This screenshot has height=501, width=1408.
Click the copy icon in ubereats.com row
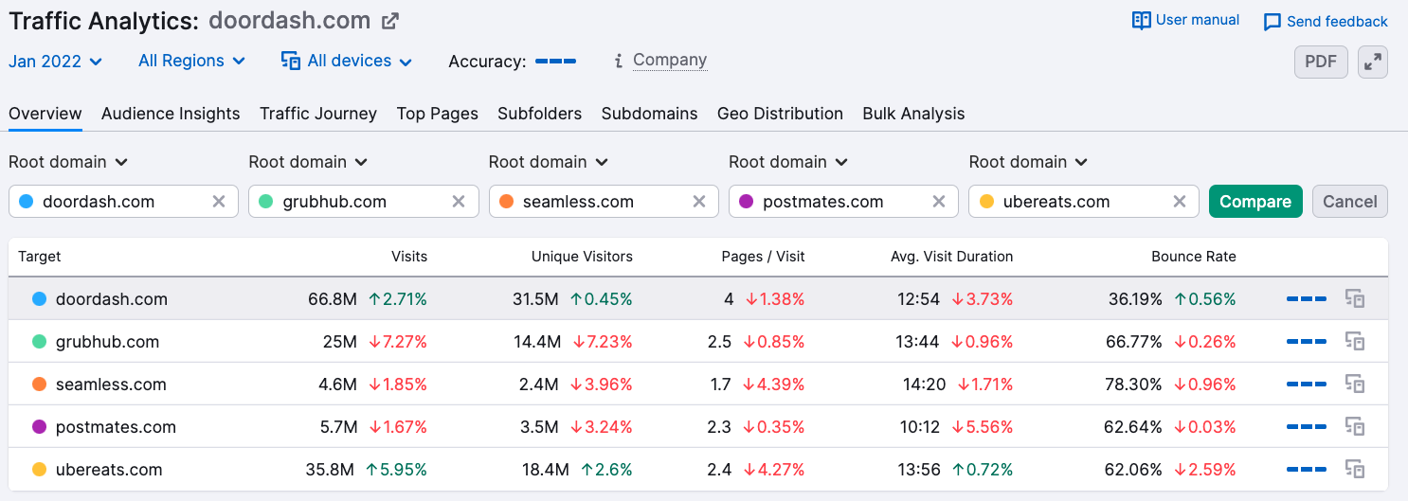pos(1356,470)
